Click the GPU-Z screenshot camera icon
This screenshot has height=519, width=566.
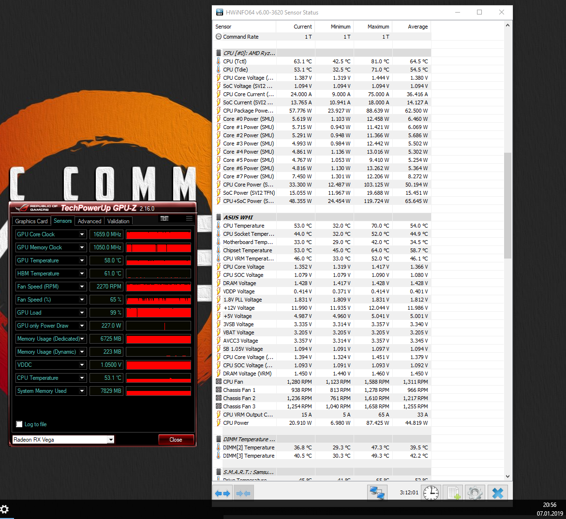[x=164, y=218]
